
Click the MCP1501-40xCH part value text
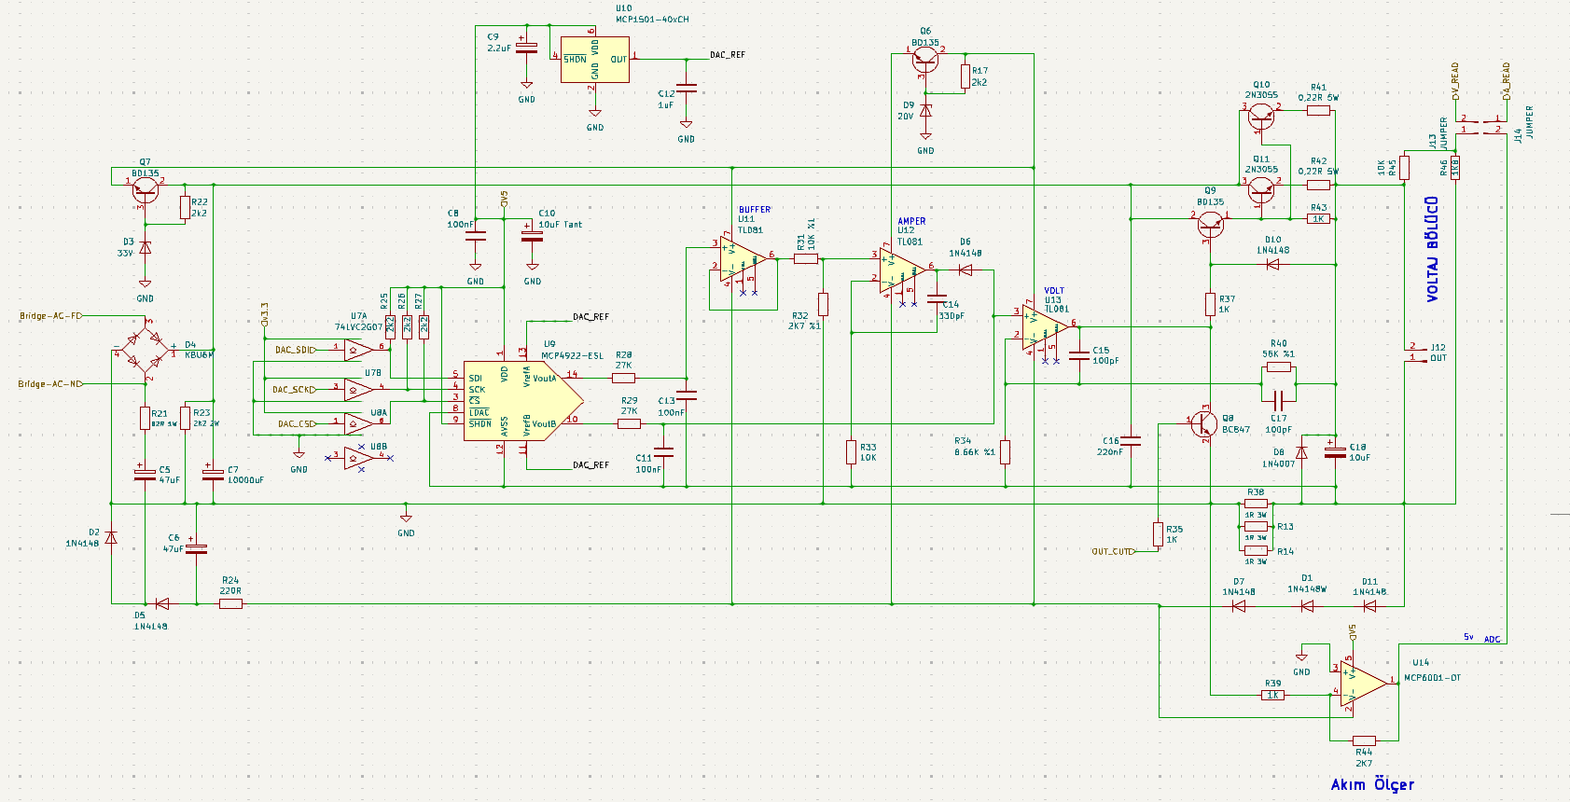(652, 20)
